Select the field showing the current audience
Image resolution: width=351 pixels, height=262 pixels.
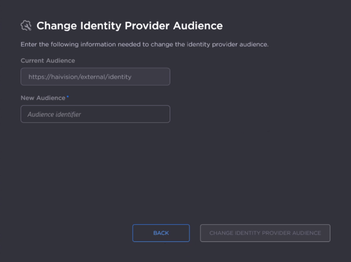click(95, 77)
